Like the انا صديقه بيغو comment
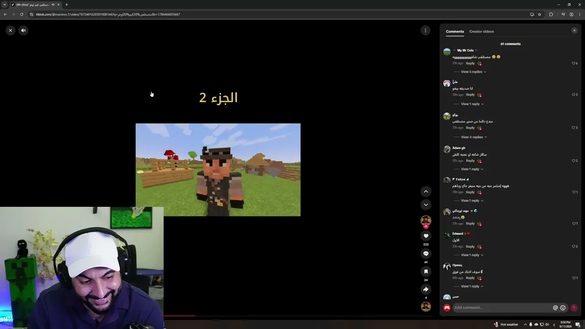585x329 pixels. tap(574, 95)
